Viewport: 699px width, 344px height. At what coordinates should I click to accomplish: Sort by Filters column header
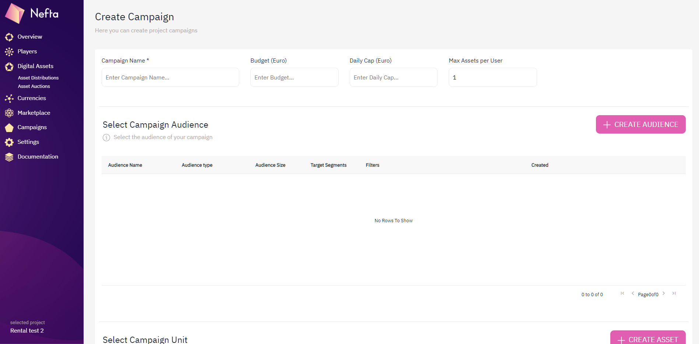click(373, 165)
